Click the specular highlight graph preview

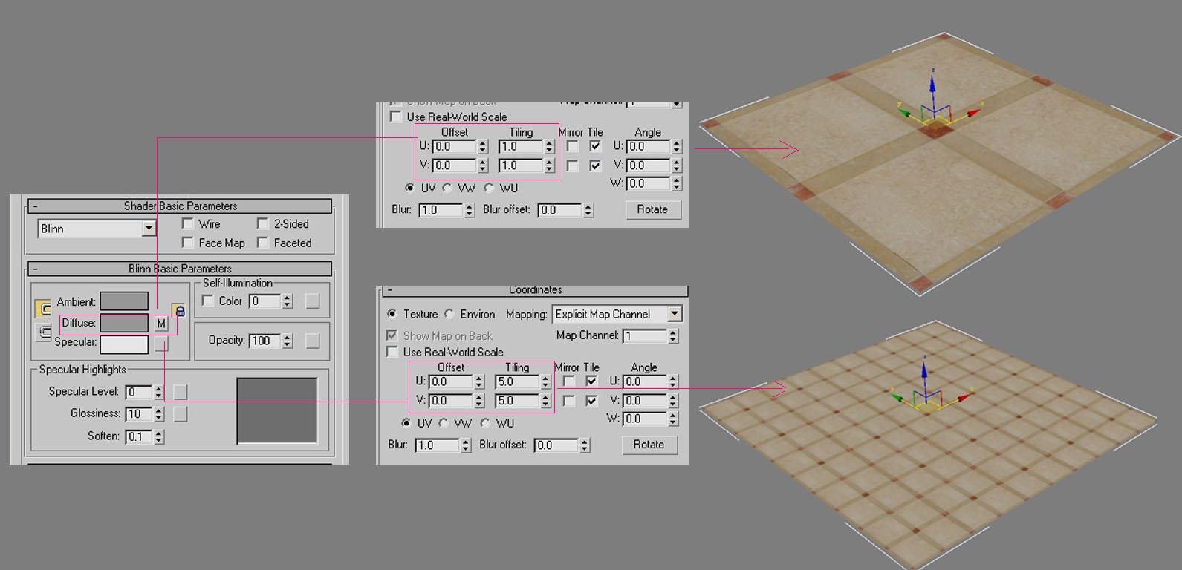coord(277,411)
